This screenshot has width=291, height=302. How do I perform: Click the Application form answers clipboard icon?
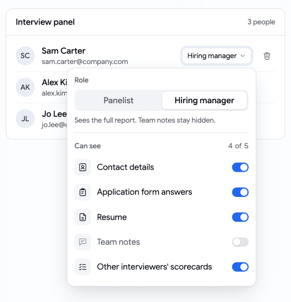point(83,192)
